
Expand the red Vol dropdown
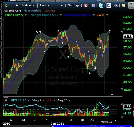pos(54,100)
